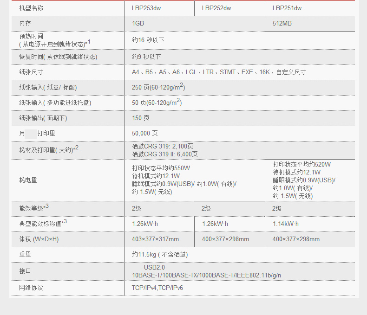This screenshot has height=315, width=367.
Task: Click the 纸张输出(面朝下) label
Action: tap(43, 118)
